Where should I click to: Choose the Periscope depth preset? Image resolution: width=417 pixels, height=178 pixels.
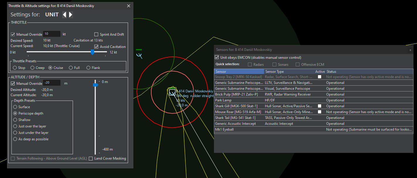[x=15, y=113]
